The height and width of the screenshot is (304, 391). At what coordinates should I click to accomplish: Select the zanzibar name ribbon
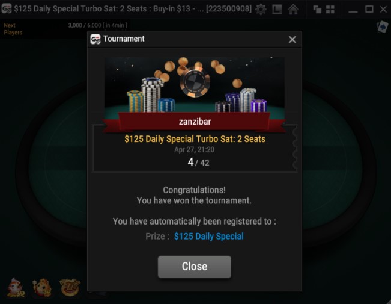pyautogui.click(x=195, y=122)
